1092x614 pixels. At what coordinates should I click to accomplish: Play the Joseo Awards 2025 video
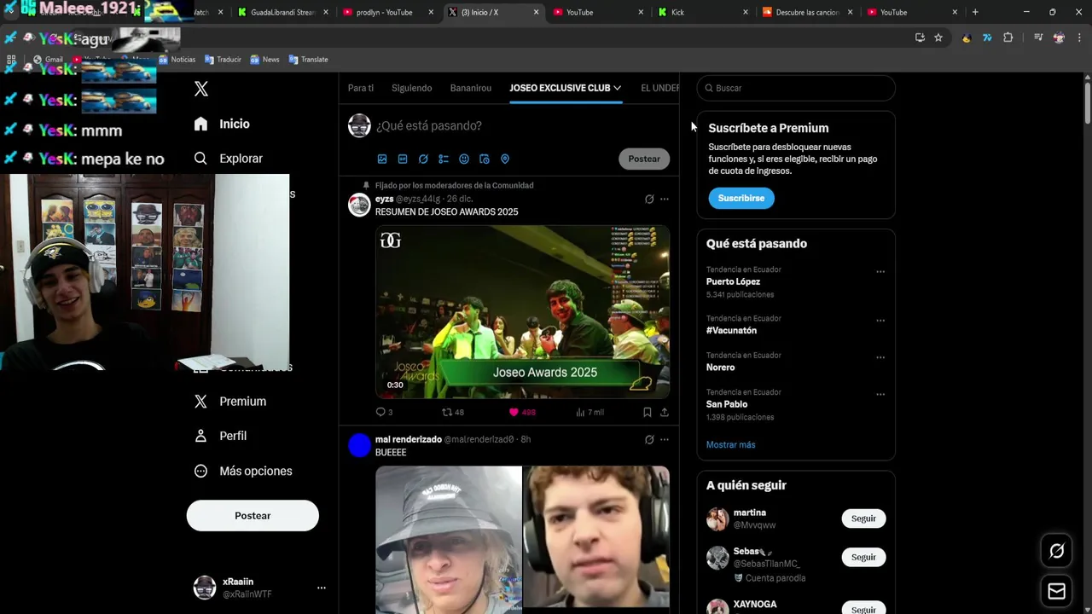522,312
